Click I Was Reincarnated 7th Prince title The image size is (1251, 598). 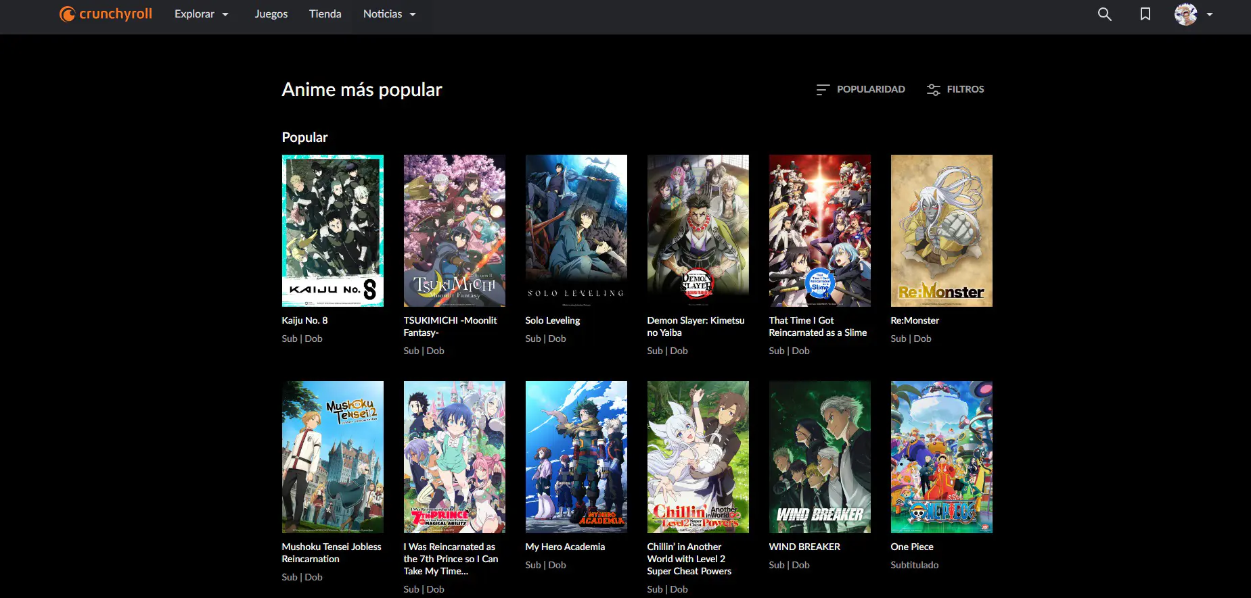pyautogui.click(x=451, y=559)
